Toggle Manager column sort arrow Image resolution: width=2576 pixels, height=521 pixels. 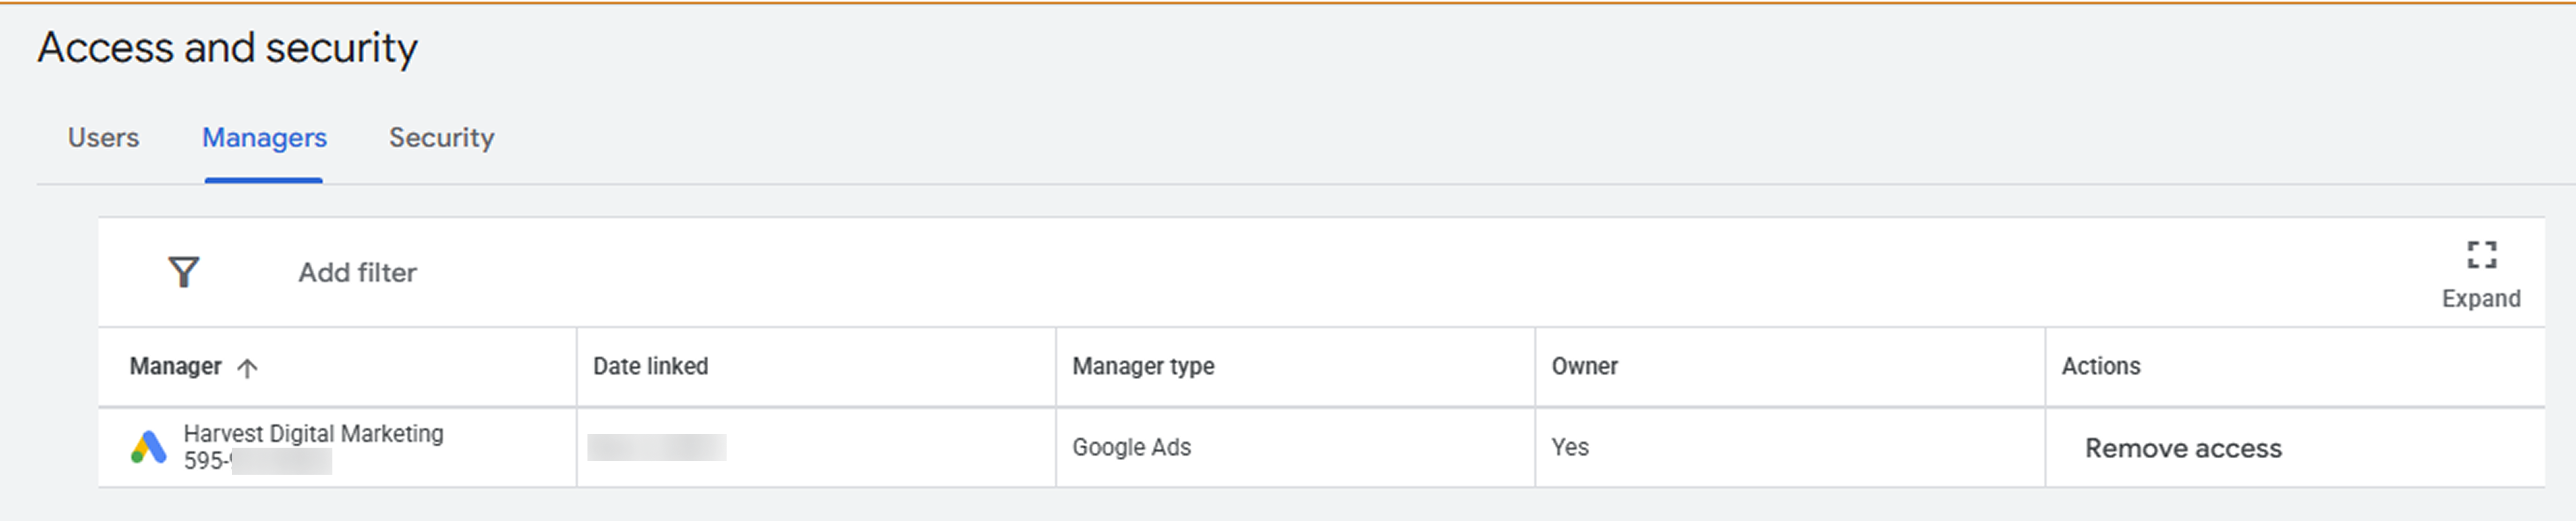tap(247, 367)
